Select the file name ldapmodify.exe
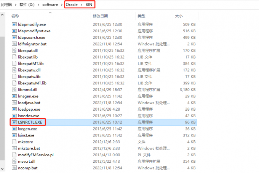 click(x=32, y=24)
